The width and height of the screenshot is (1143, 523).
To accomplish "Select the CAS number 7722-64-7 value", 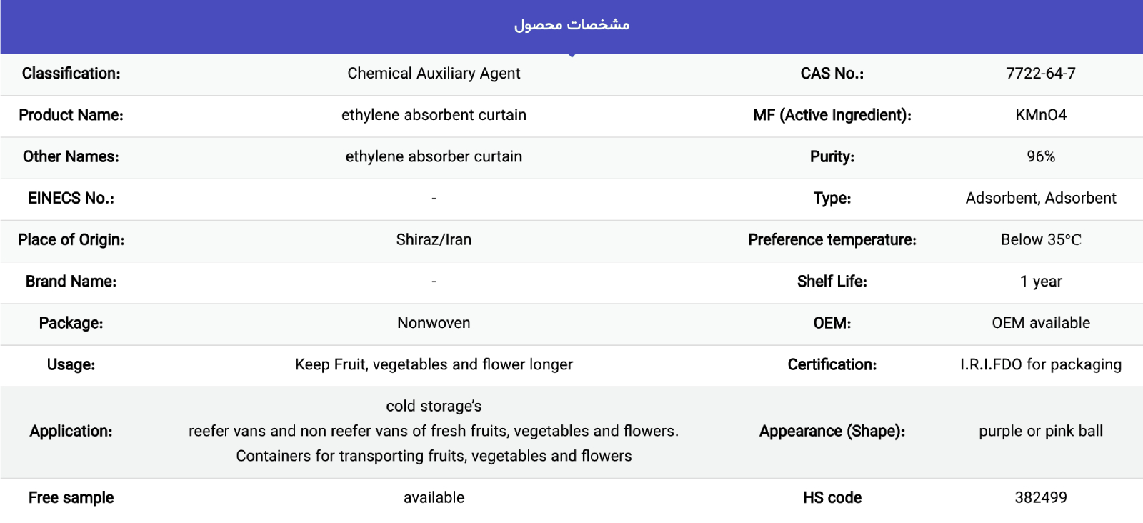I will tap(1041, 74).
